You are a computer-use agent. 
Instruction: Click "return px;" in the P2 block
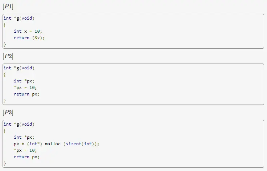click(26, 94)
